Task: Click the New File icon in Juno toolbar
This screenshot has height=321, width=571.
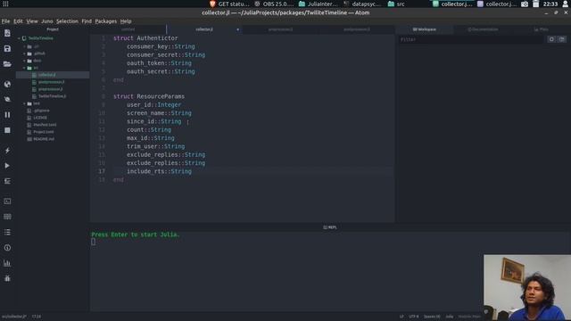Action: [x=7, y=33]
